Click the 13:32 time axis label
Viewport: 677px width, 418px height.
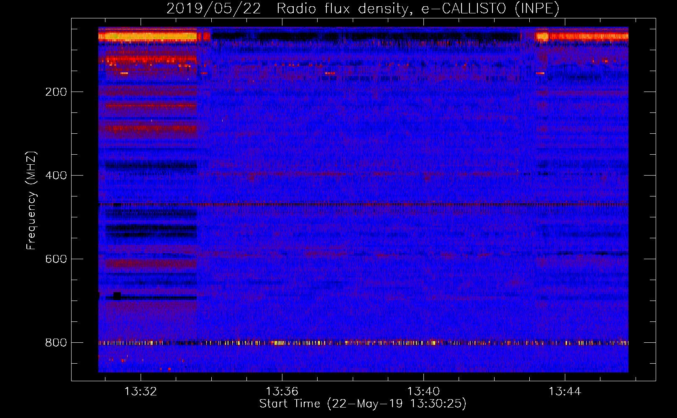pyautogui.click(x=141, y=391)
